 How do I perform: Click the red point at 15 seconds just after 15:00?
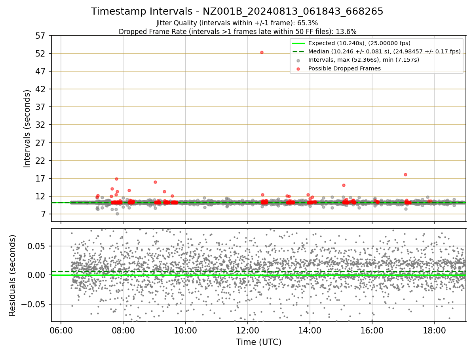[x=344, y=185]
